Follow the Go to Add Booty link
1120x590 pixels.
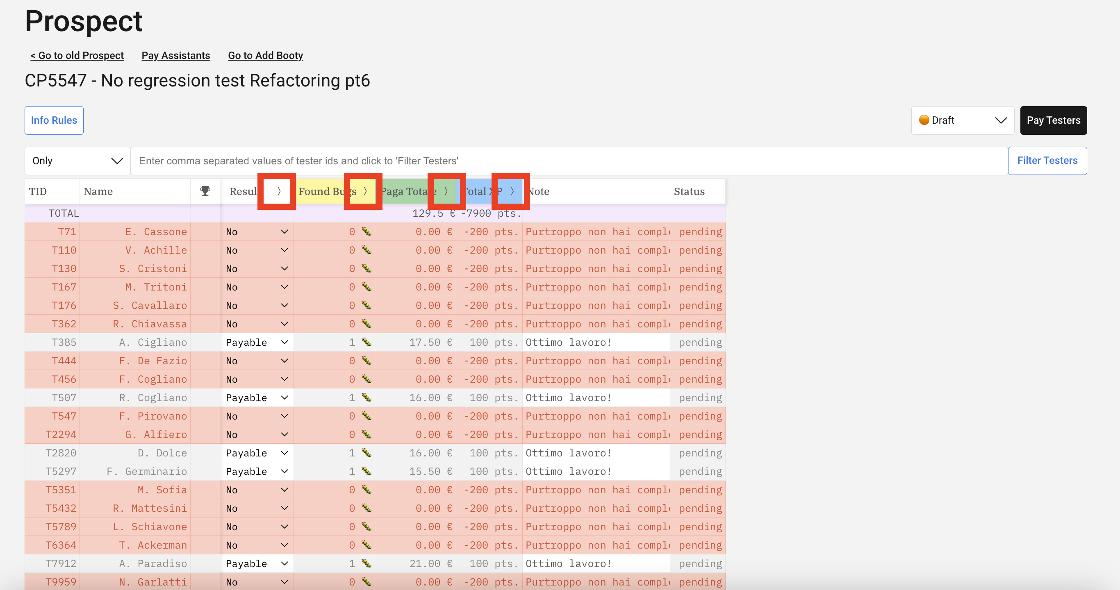coord(265,56)
